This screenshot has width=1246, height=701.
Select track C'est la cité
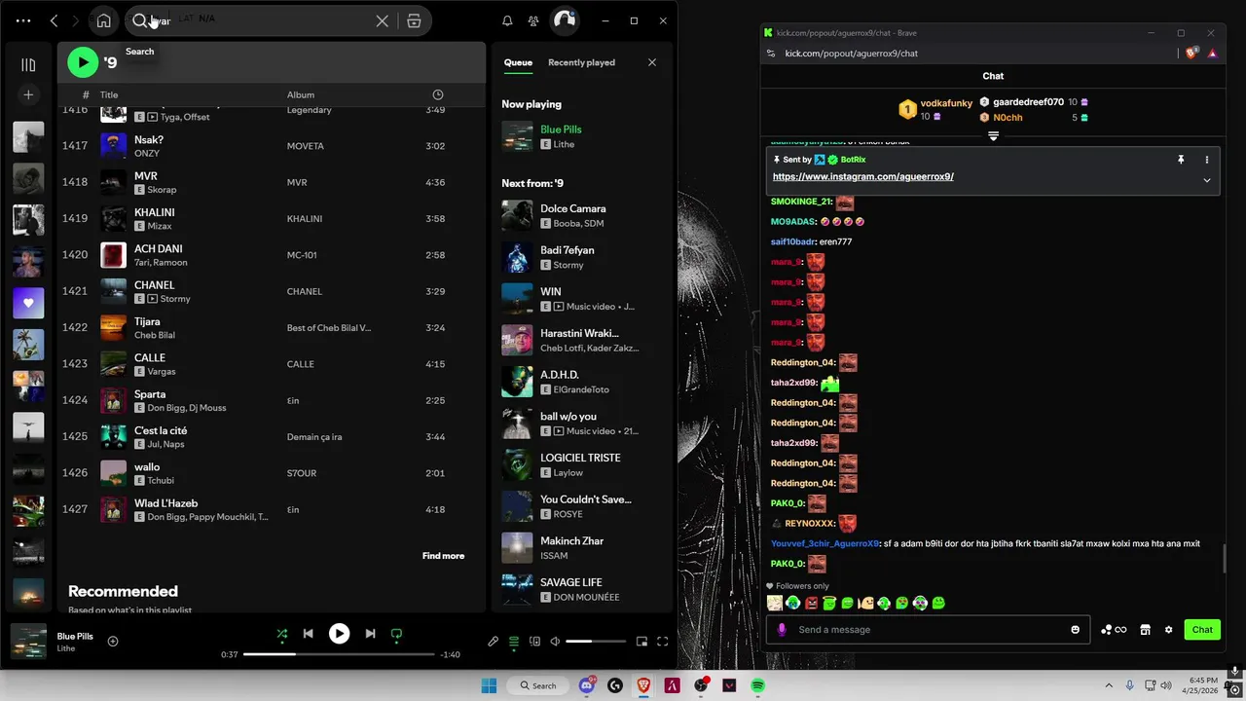pyautogui.click(x=271, y=437)
